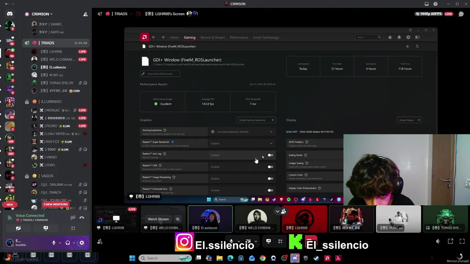The width and height of the screenshot is (470, 264).
Task: Toggle Radeon Enhanced Sync switch
Action: (270, 190)
